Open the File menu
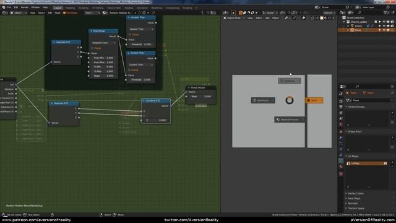The image size is (396, 223). [x=9, y=7]
